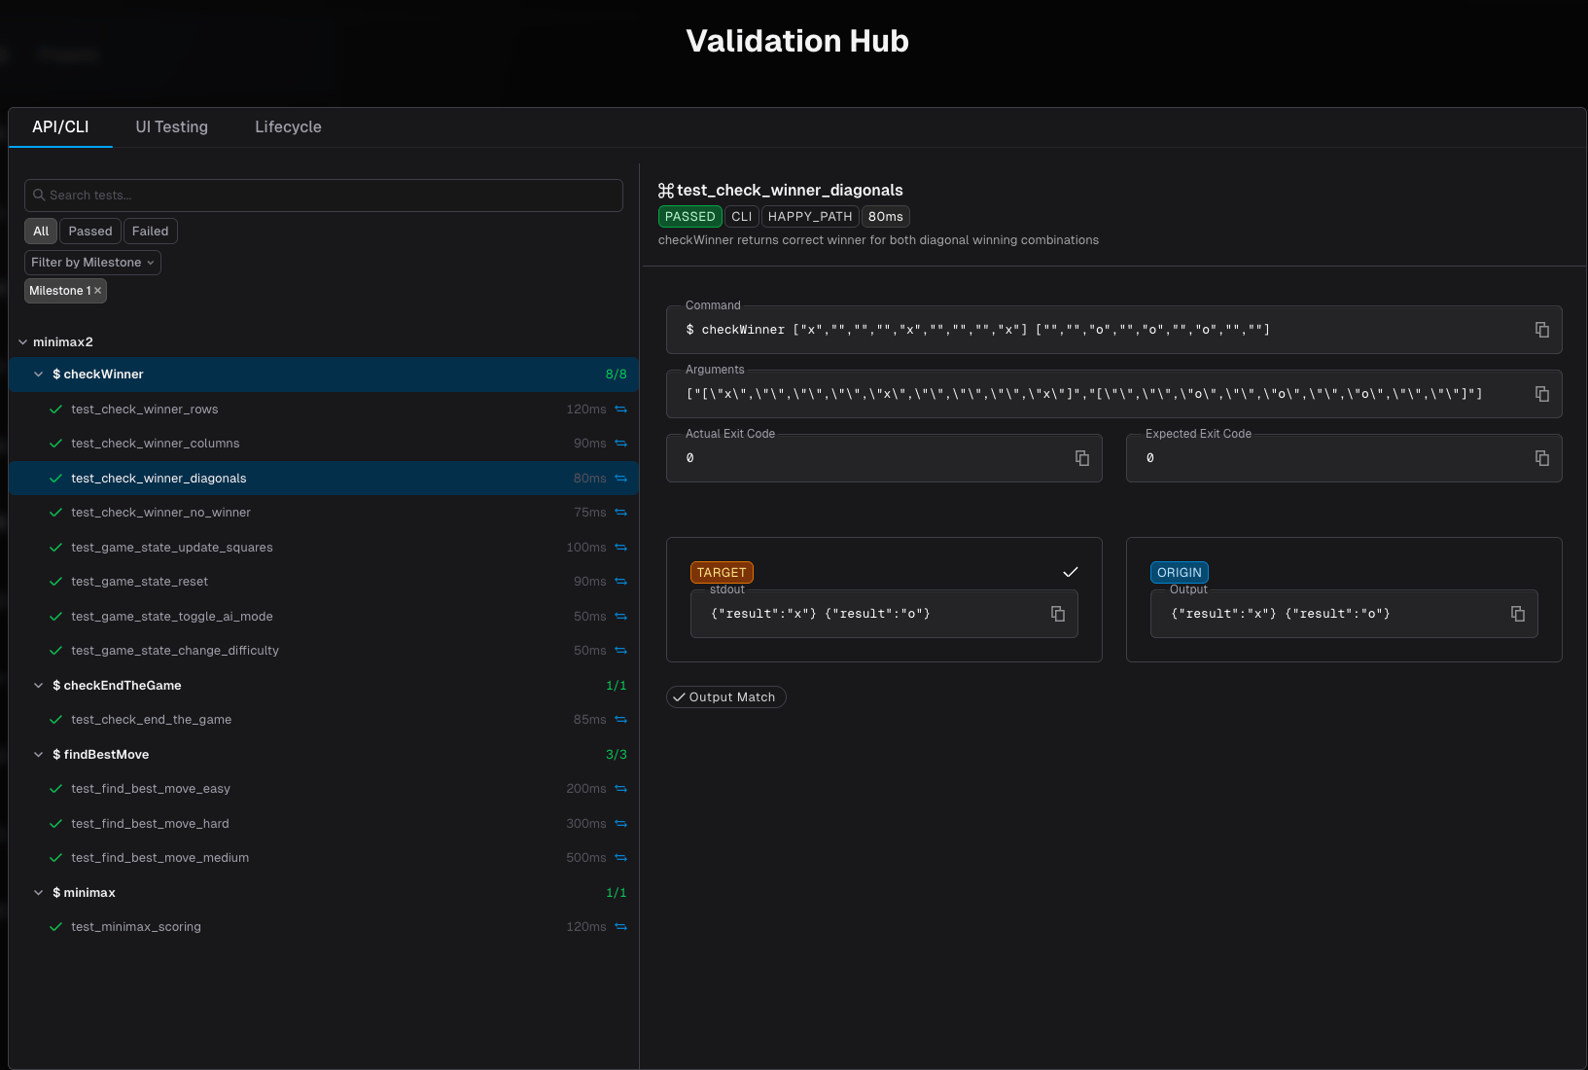
Task: Click the findBestMove 3/3 pass count
Action: point(617,755)
